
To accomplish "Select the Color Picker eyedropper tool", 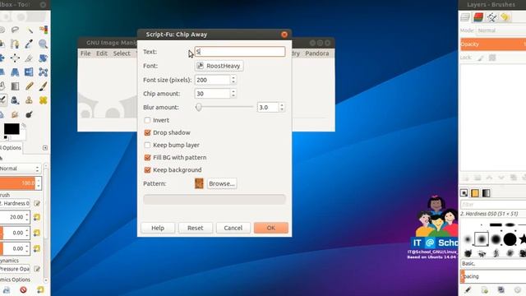I will tap(30, 44).
